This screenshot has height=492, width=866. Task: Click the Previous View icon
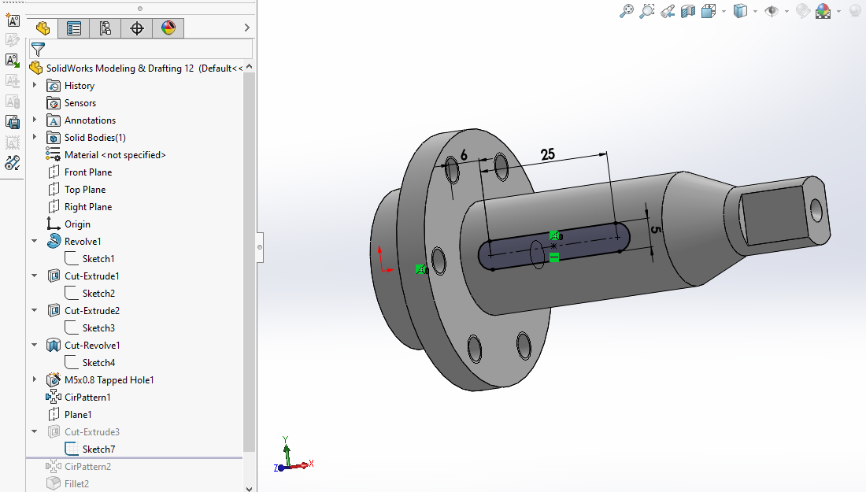(668, 11)
